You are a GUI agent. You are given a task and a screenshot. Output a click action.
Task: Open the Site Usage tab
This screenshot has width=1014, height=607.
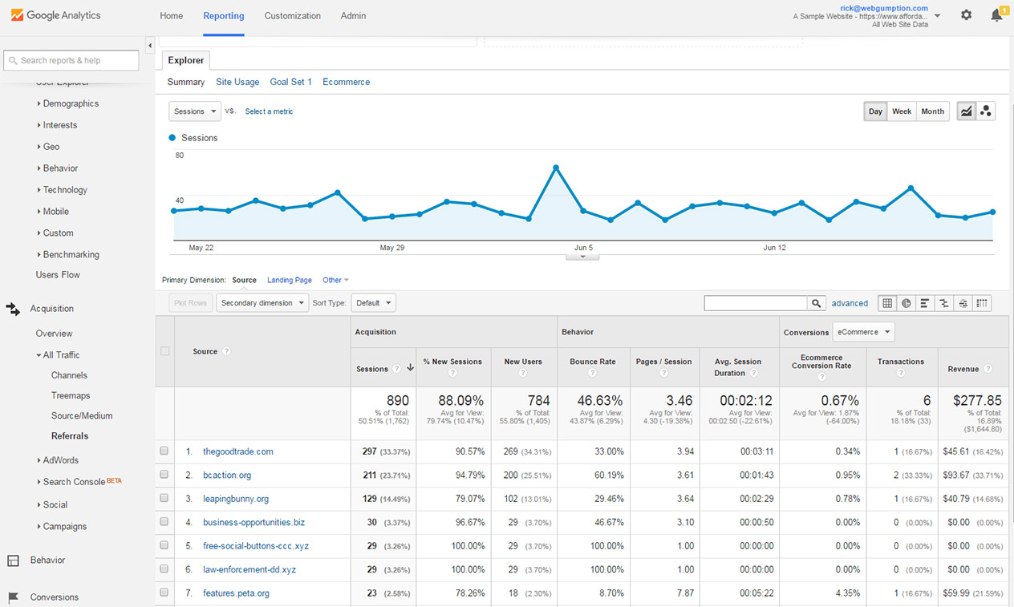[x=237, y=82]
